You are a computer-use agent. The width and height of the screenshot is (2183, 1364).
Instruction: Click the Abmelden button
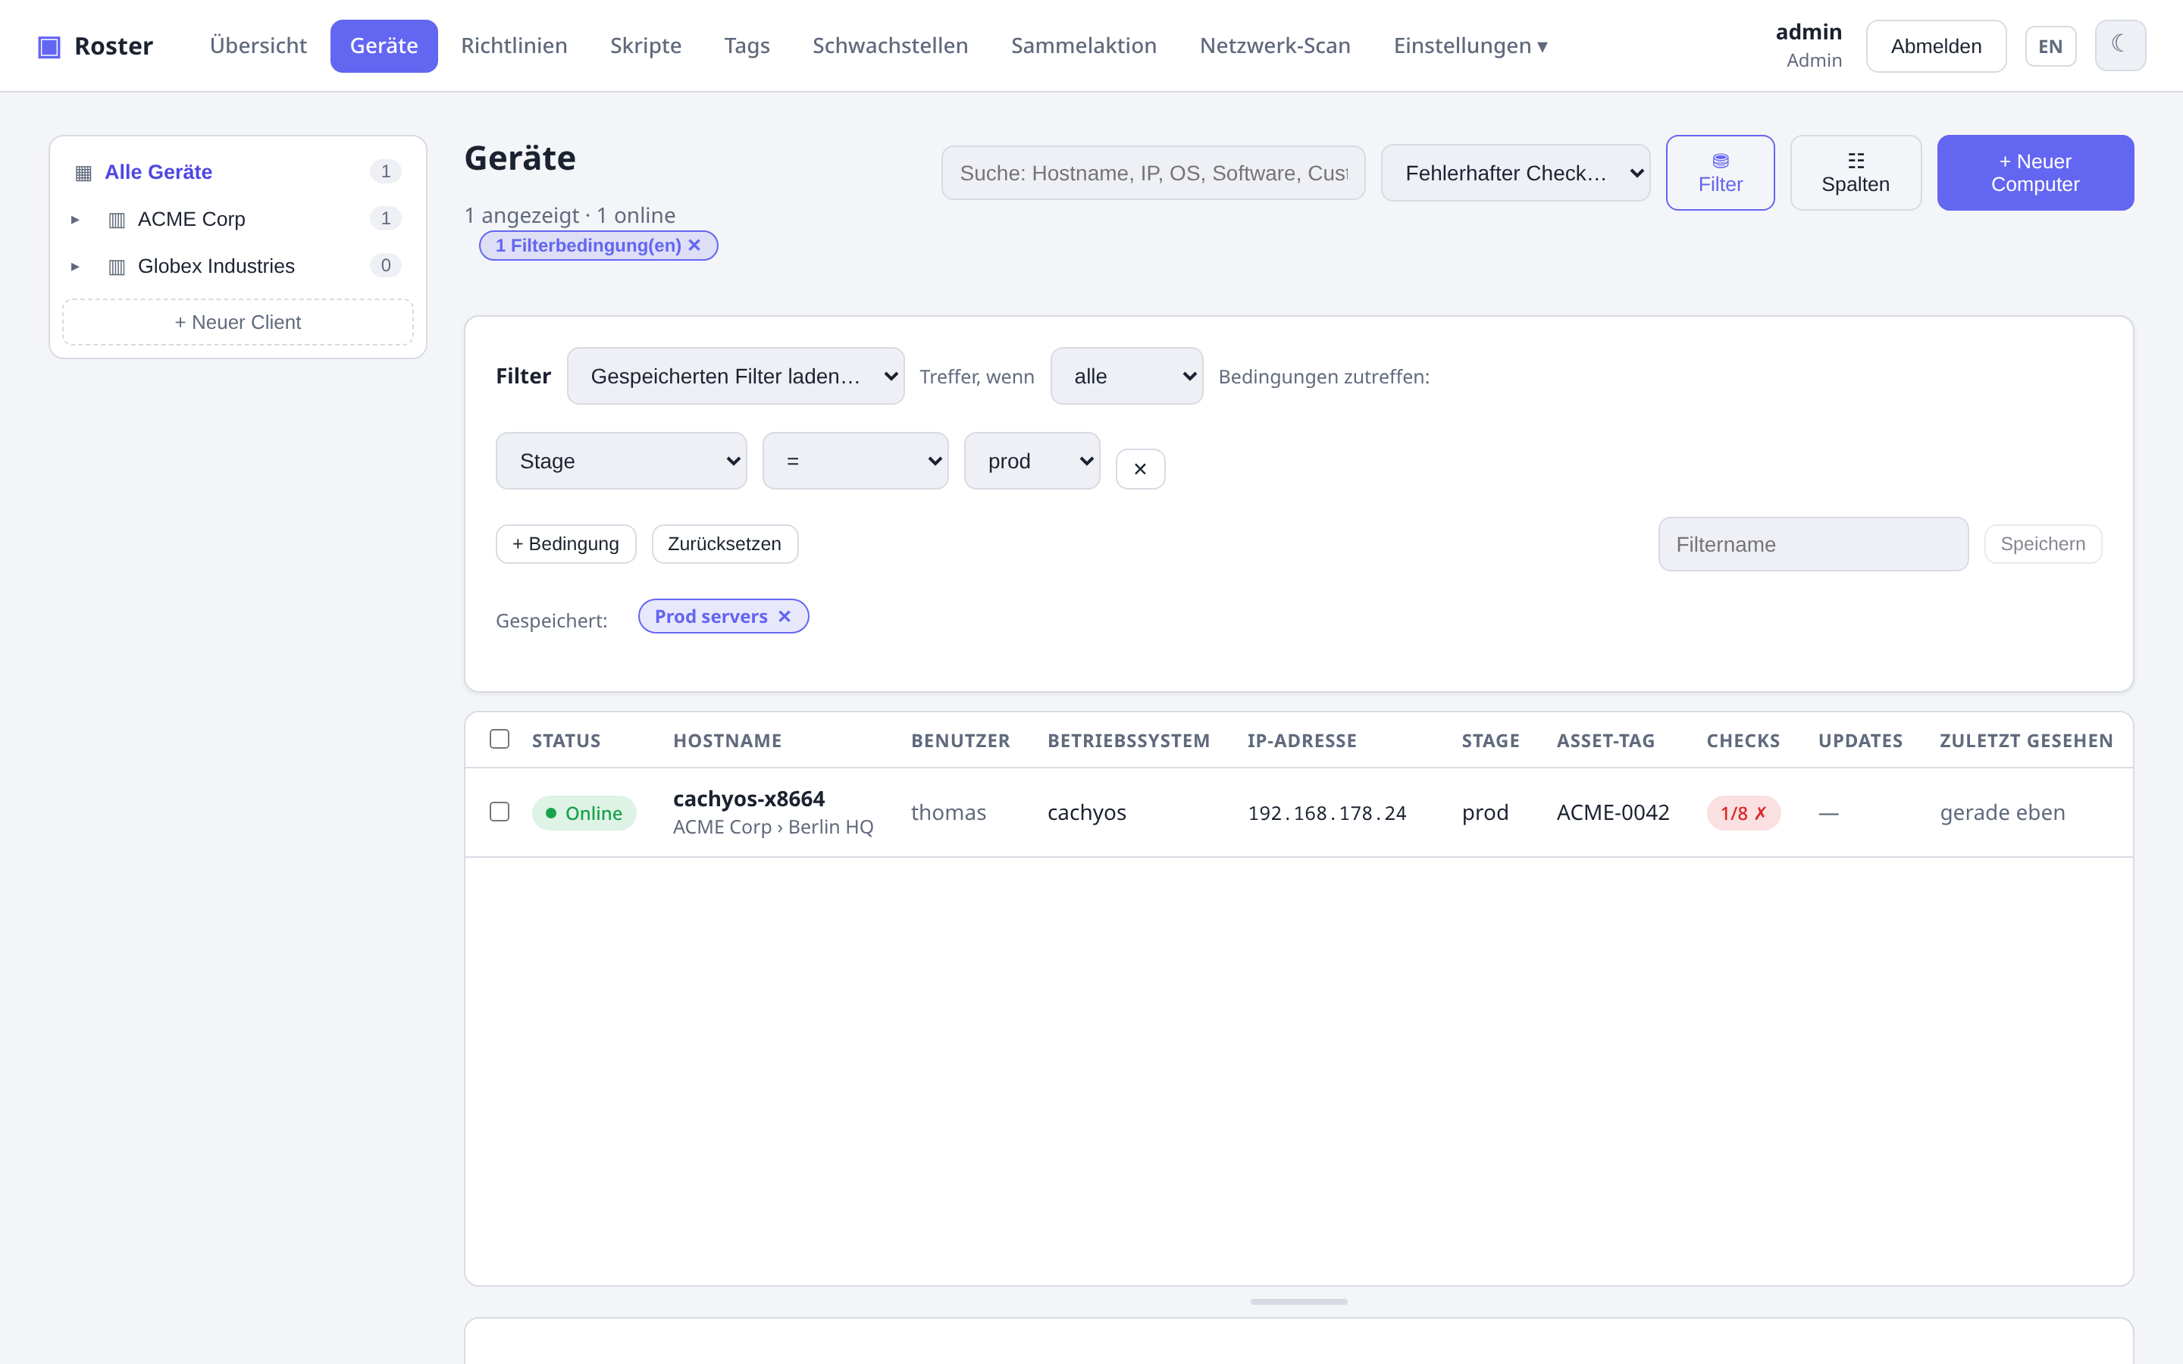tap(1936, 46)
